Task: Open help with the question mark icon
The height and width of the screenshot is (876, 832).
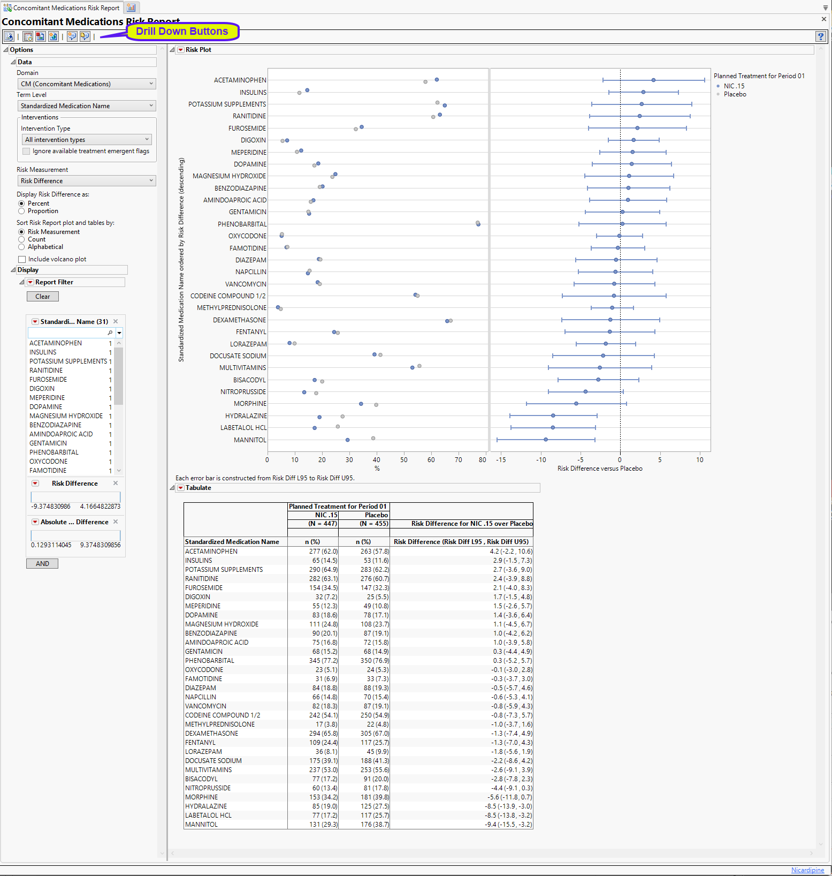Action: point(821,36)
